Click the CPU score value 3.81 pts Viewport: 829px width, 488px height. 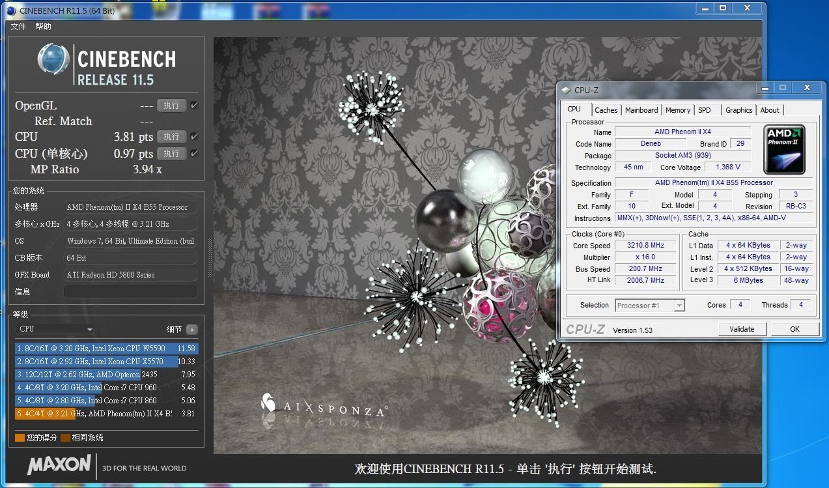(133, 137)
